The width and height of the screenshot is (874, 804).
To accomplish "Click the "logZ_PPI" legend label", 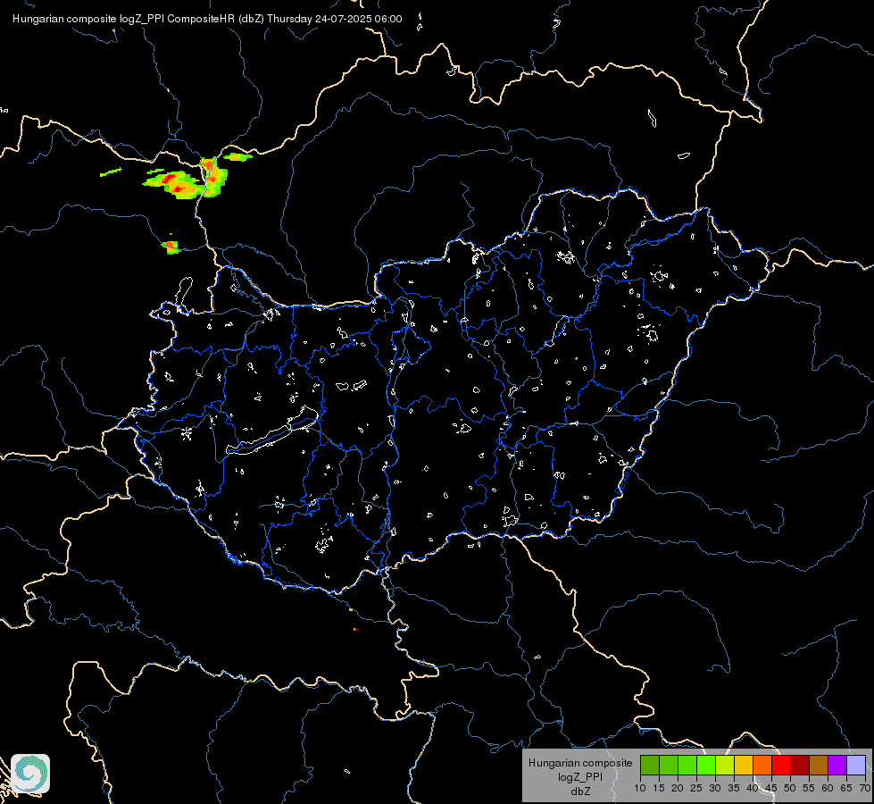I will (x=580, y=777).
